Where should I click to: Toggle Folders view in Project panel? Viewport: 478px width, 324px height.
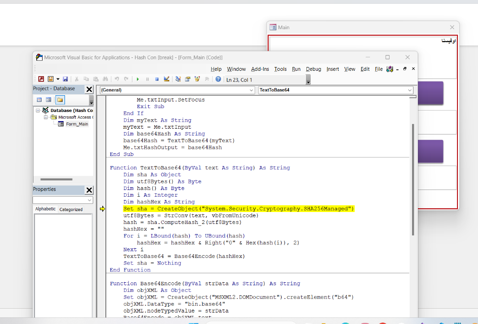(x=60, y=100)
